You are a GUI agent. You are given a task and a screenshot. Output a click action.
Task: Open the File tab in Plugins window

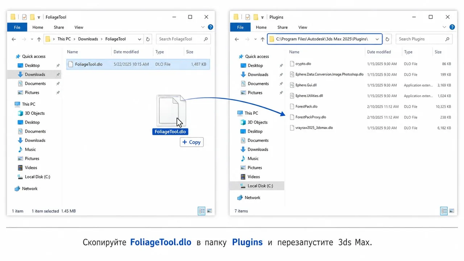tap(240, 27)
